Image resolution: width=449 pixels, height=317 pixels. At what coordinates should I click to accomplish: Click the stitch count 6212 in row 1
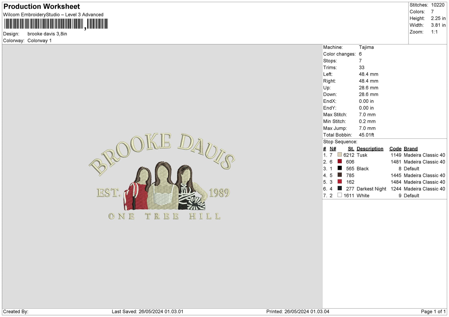point(349,155)
